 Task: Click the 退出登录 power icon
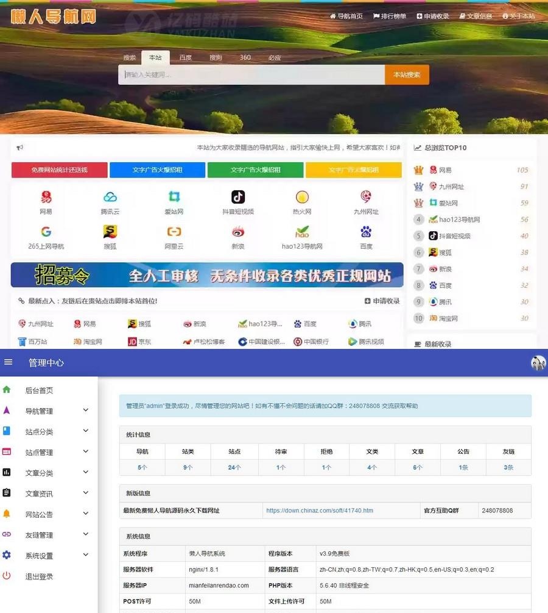[x=7, y=575]
